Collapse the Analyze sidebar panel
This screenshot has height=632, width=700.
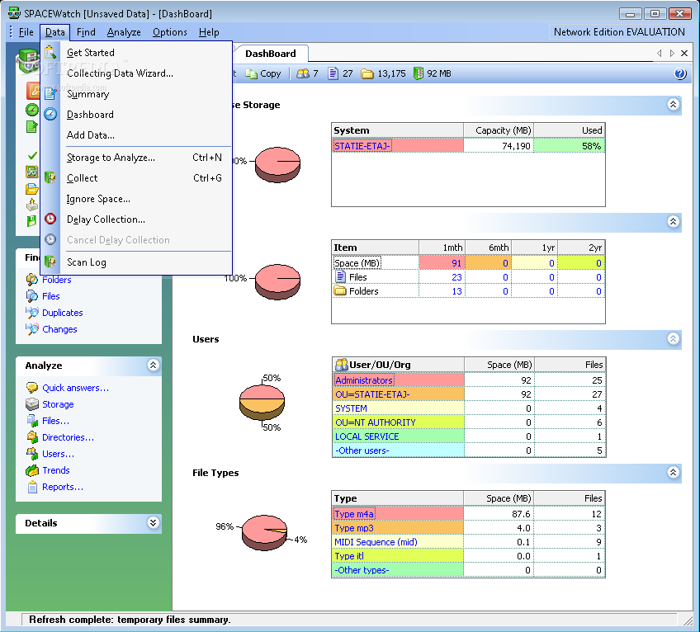click(154, 366)
